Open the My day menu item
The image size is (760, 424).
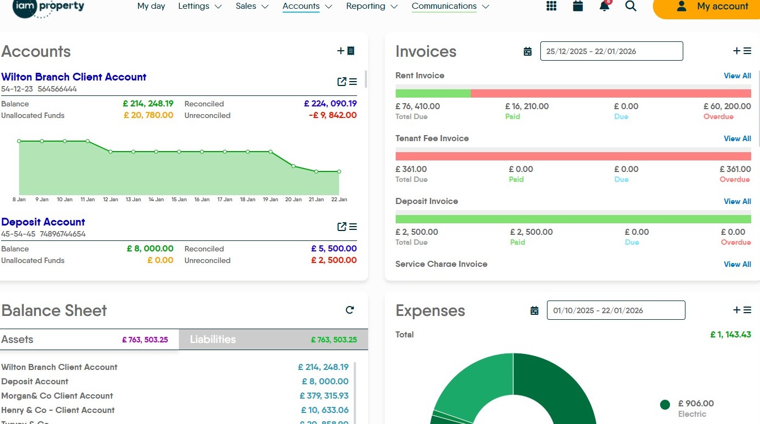pyautogui.click(x=151, y=7)
